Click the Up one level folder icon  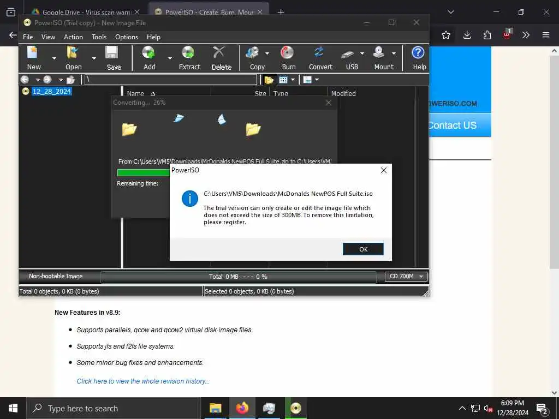(70, 80)
